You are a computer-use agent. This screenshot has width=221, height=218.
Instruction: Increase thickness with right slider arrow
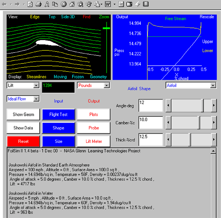(214, 140)
